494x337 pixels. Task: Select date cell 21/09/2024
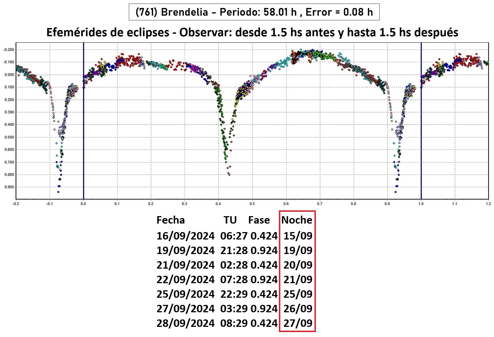pyautogui.click(x=186, y=265)
